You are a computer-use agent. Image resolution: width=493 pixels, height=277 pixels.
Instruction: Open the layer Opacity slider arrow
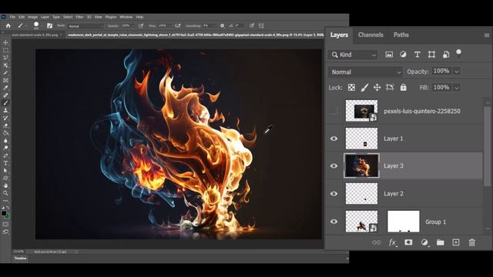point(457,72)
